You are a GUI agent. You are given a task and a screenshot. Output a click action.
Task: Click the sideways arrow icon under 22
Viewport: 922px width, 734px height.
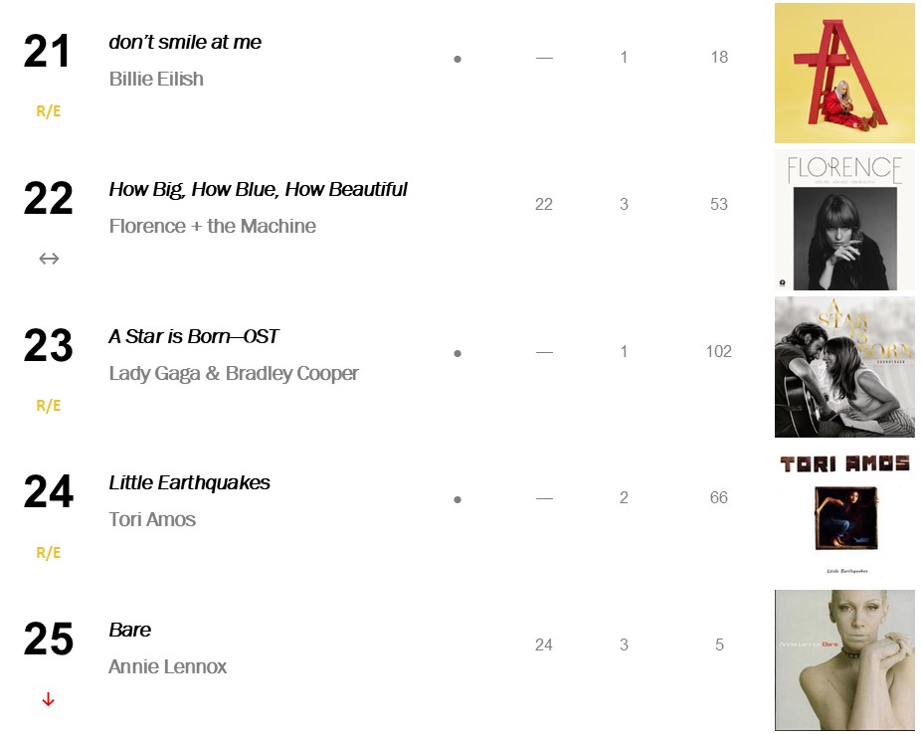tap(48, 259)
